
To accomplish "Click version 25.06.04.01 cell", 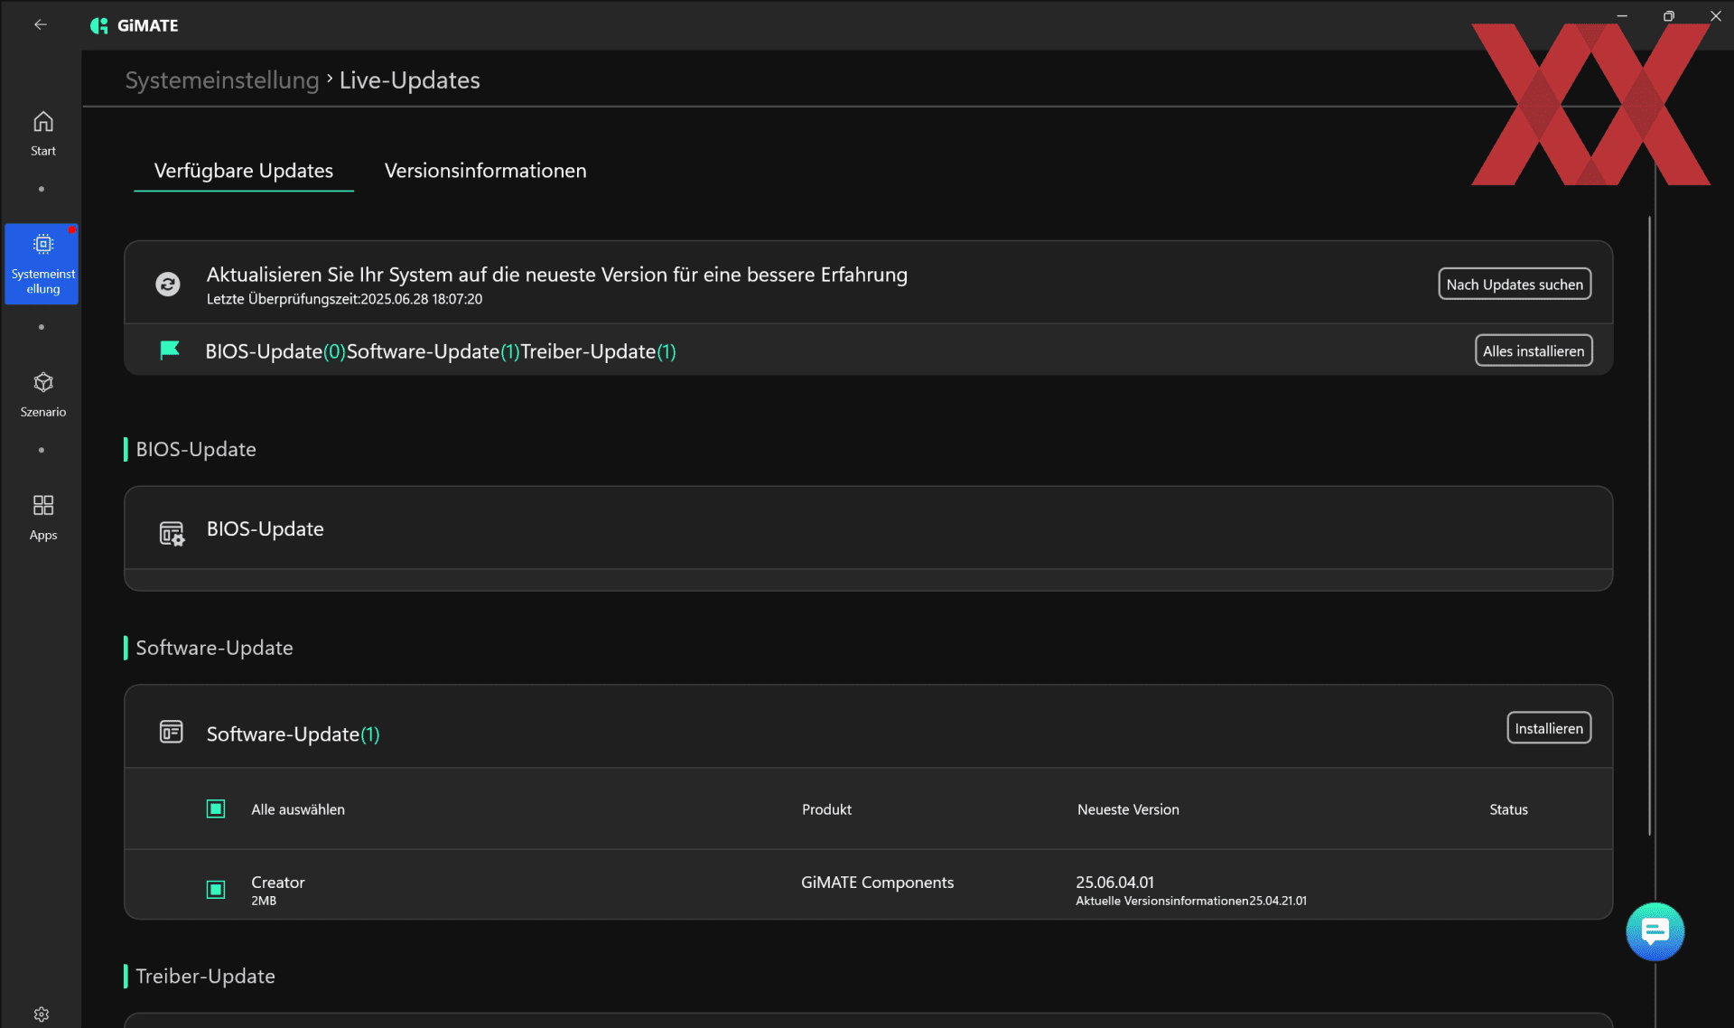I will (1114, 883).
